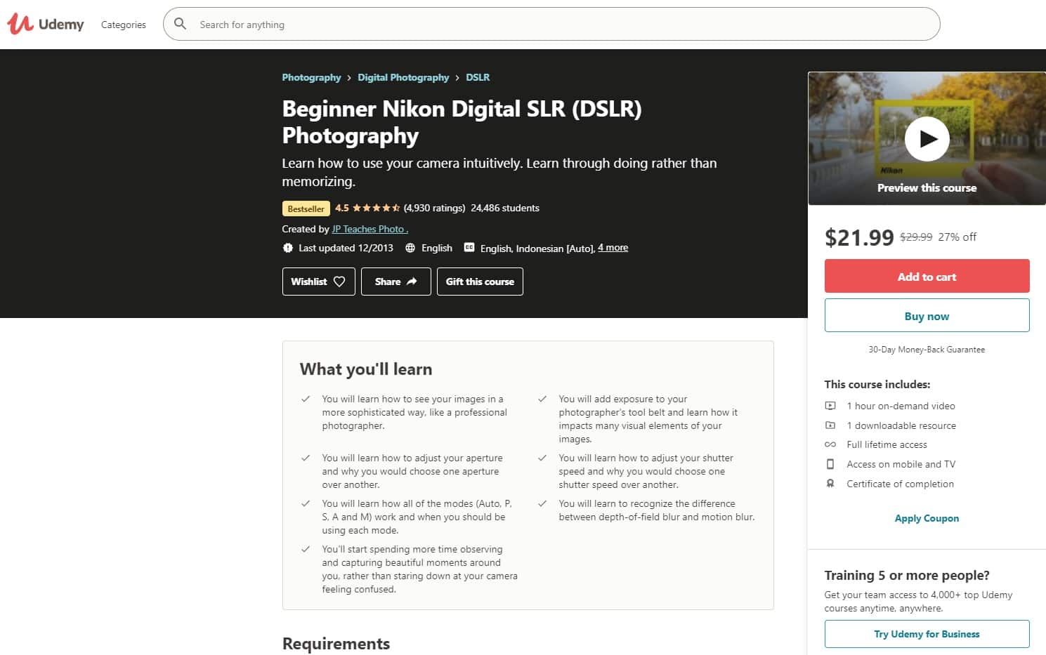The image size is (1046, 655).
Task: Click the last updated badge icon
Action: click(287, 248)
